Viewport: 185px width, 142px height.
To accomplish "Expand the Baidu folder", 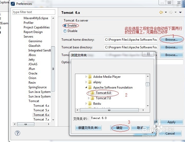I will coord(86,103).
